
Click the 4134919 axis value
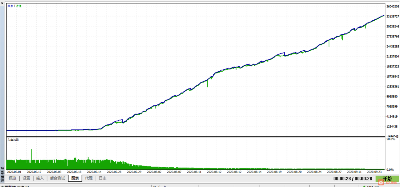392,116
